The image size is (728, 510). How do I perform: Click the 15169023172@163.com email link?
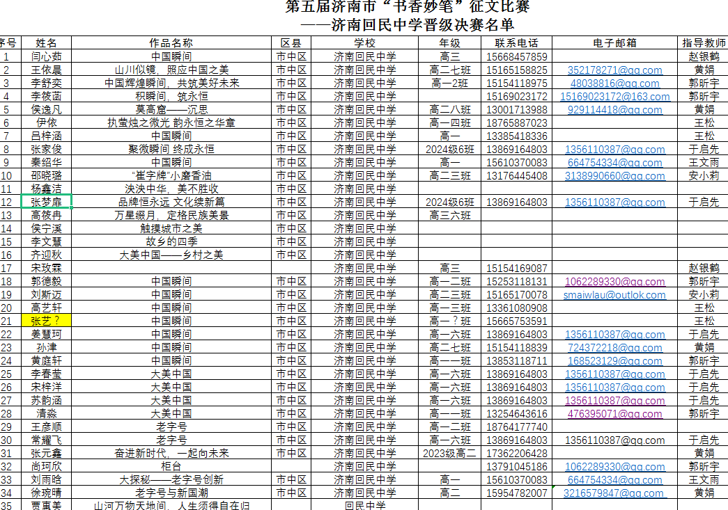[614, 97]
